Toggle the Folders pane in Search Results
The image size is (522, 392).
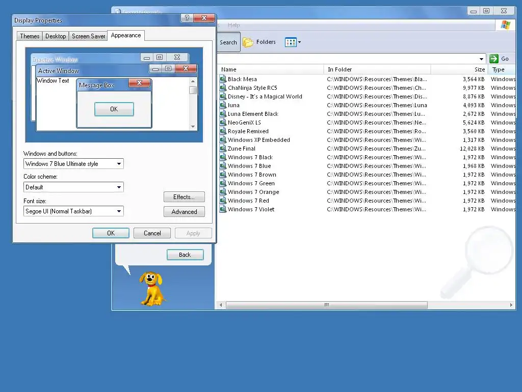[x=259, y=42]
